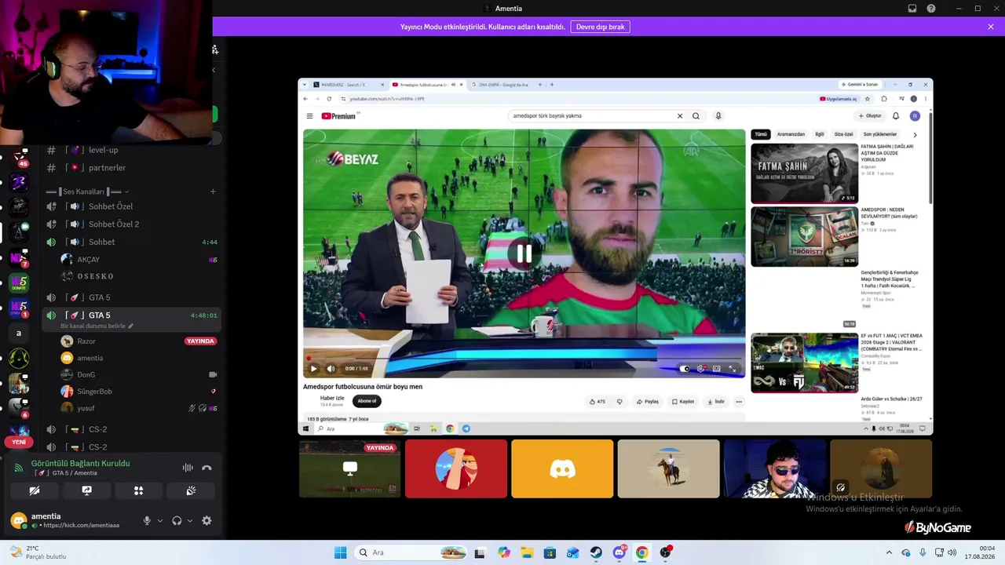Dislike the YouTube video

[x=619, y=402]
